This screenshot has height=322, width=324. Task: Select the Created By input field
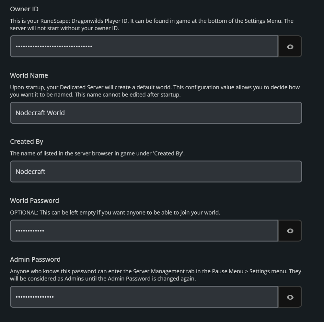click(156, 171)
